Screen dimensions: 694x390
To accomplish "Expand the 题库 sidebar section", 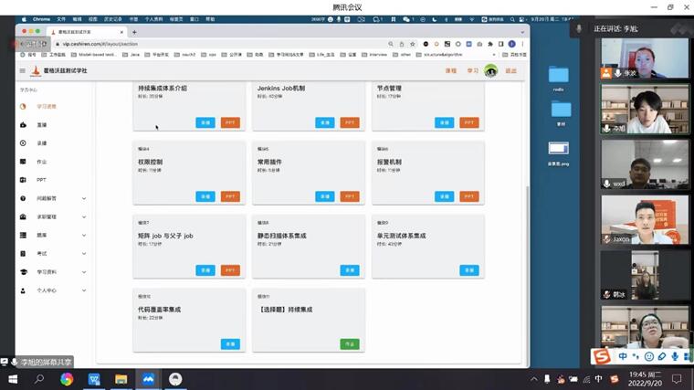I will click(84, 235).
